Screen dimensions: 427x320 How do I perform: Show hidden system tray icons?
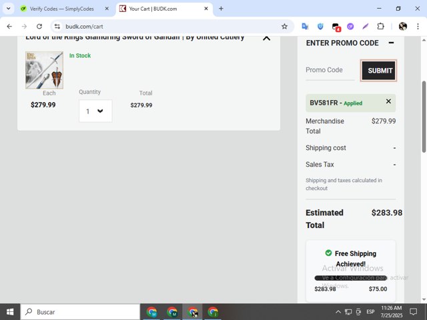(x=338, y=312)
